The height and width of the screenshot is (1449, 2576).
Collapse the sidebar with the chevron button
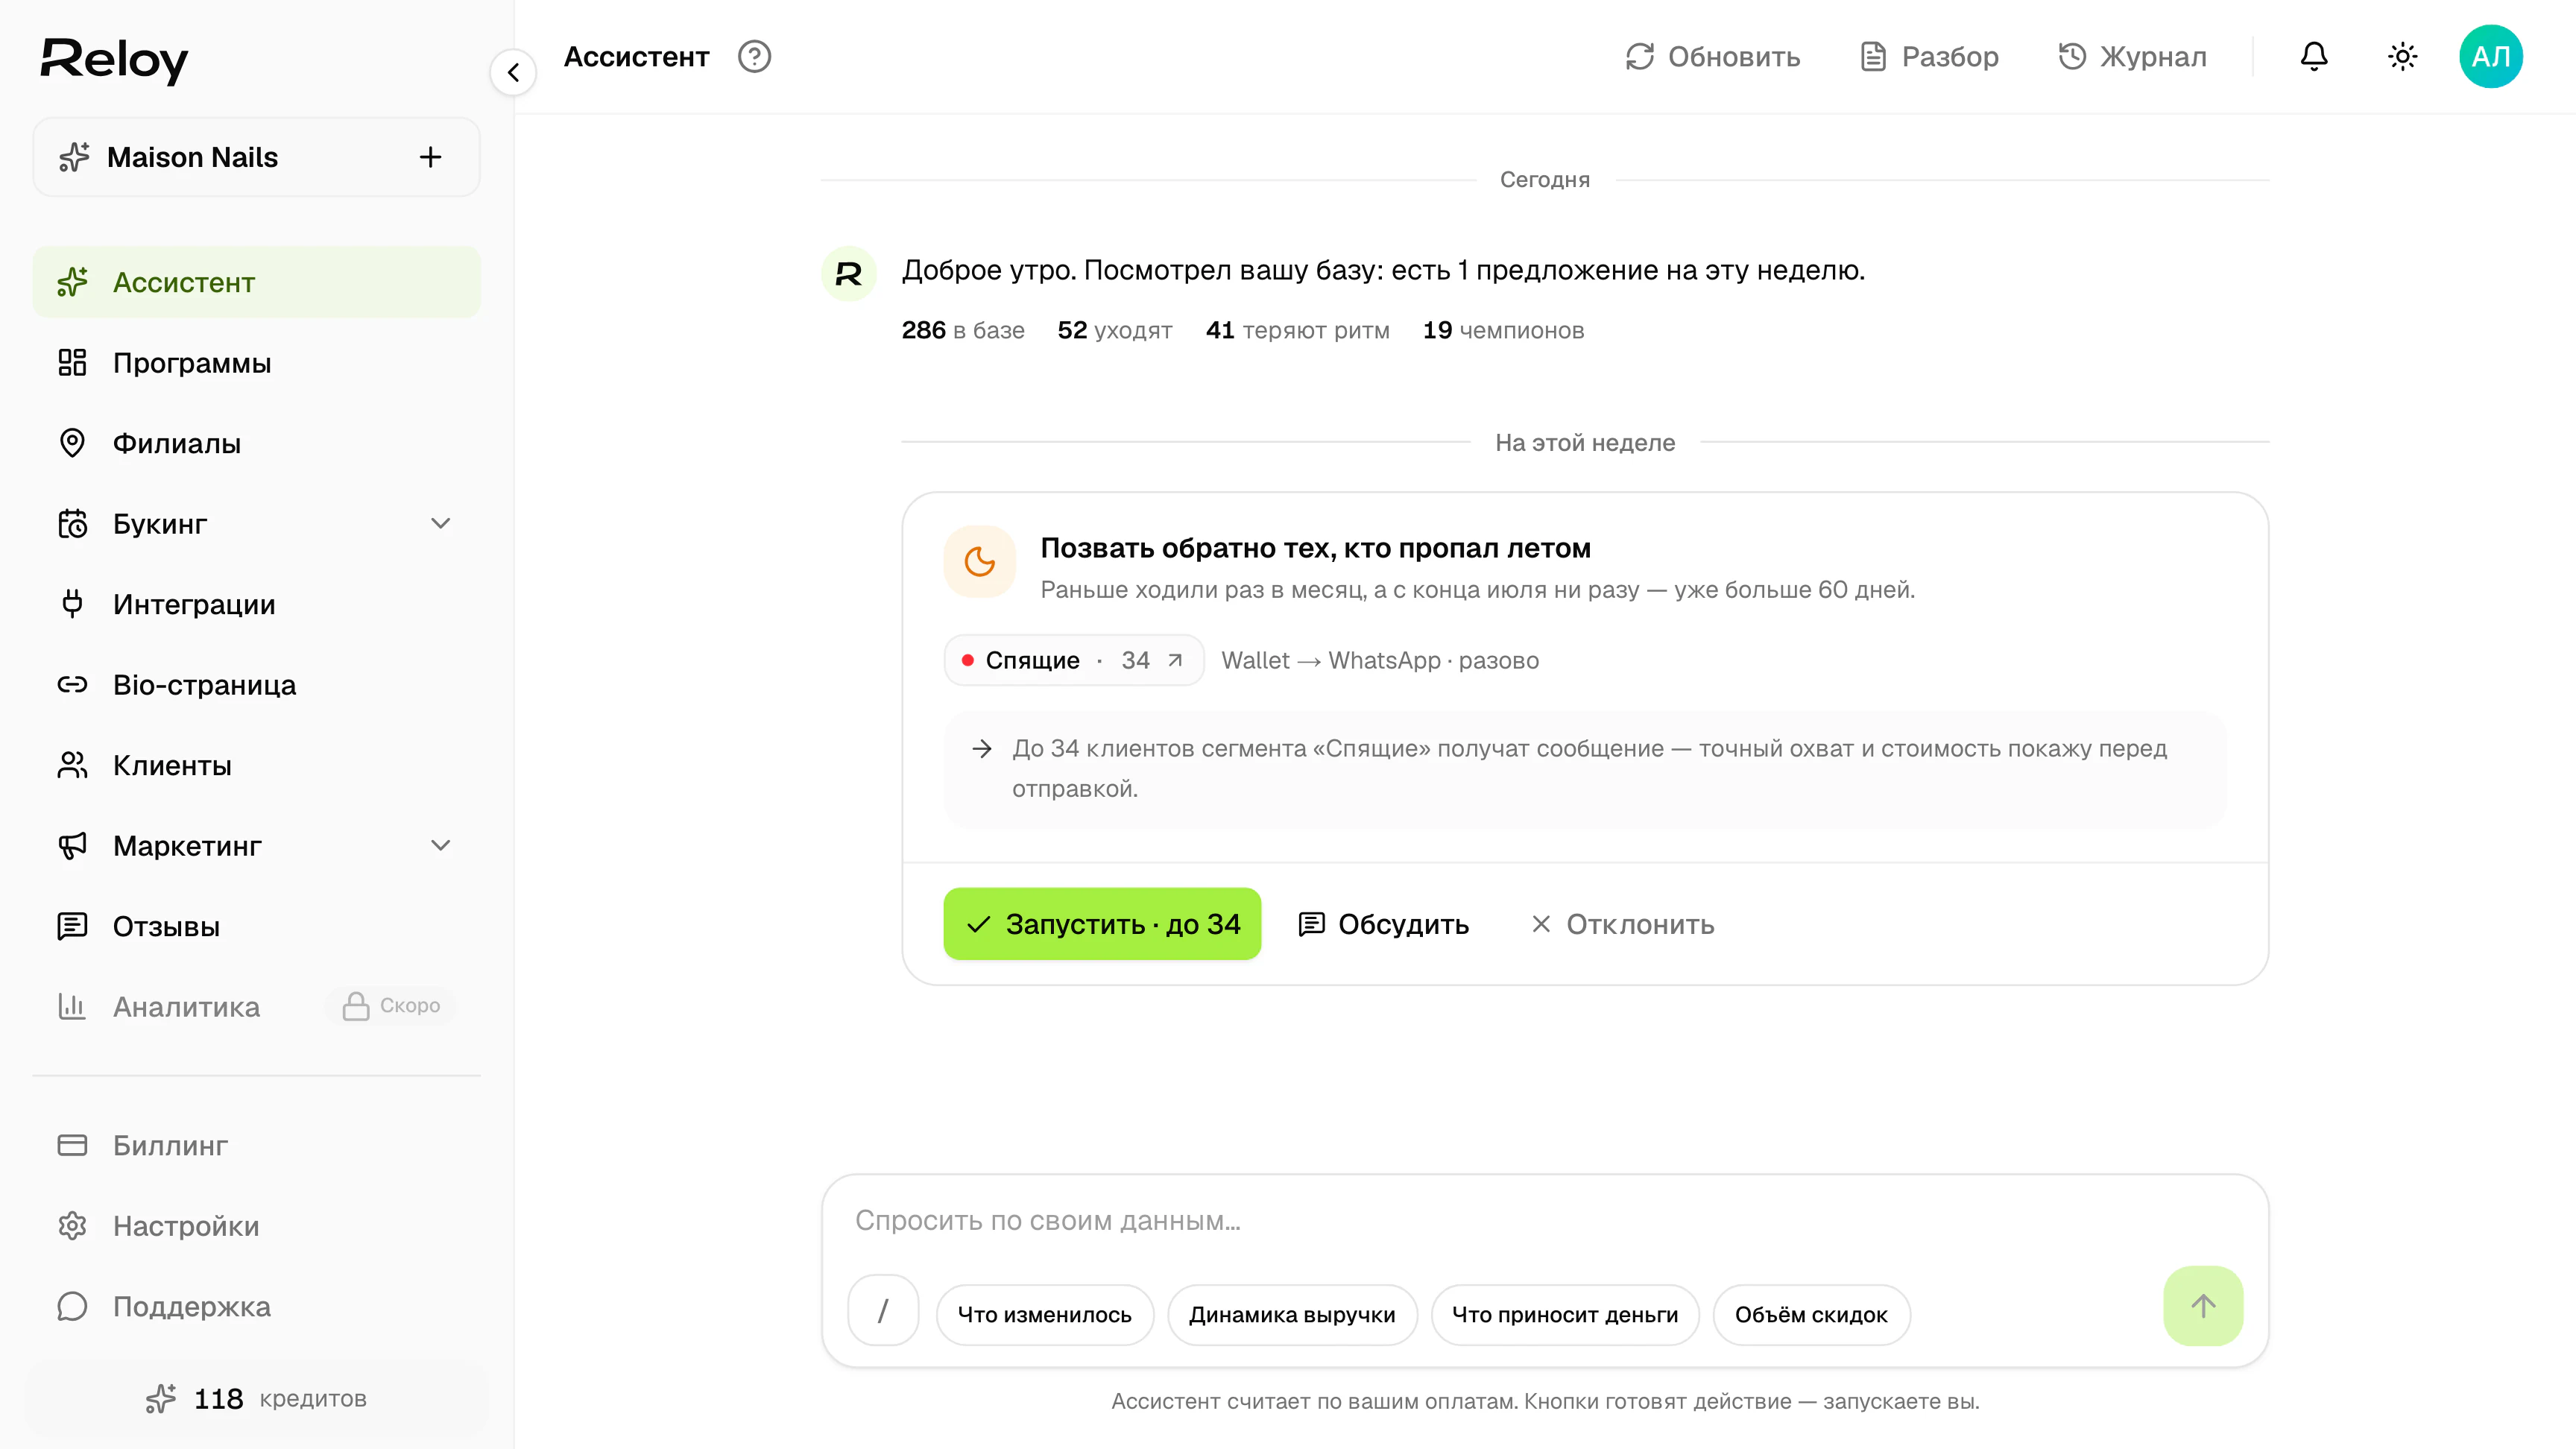[513, 72]
